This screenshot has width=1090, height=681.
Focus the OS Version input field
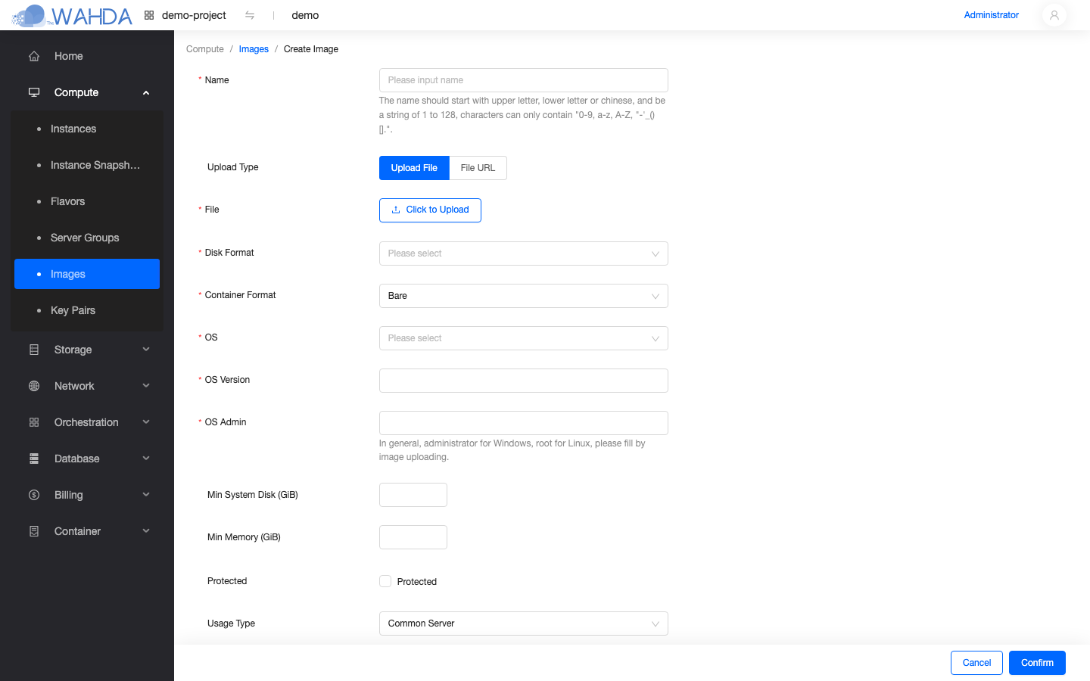(x=524, y=381)
